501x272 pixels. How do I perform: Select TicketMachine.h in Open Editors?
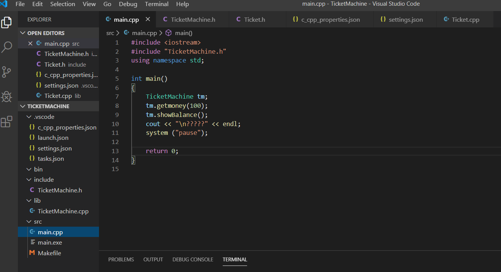click(x=58, y=54)
